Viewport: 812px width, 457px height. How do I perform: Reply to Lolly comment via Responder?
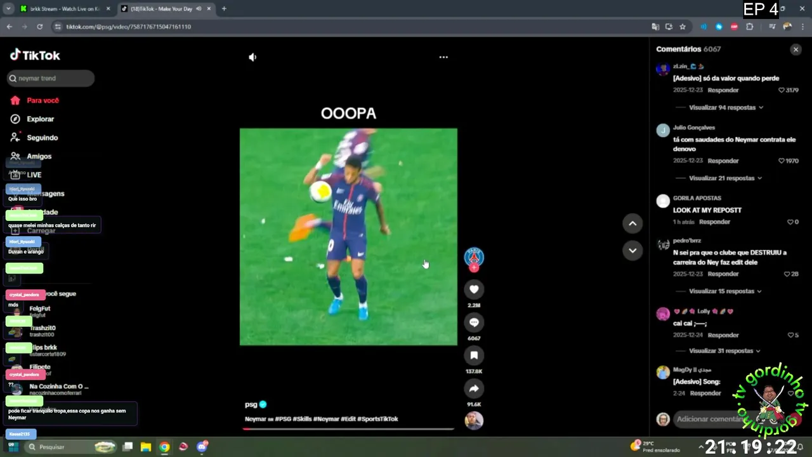pyautogui.click(x=723, y=335)
